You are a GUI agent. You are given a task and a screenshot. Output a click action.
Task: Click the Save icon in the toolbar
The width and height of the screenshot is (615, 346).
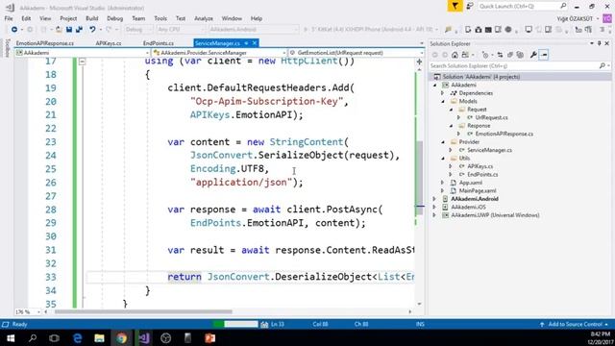tap(69, 30)
